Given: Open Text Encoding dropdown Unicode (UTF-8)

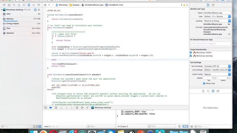Looking at the screenshot, I should (217, 66).
